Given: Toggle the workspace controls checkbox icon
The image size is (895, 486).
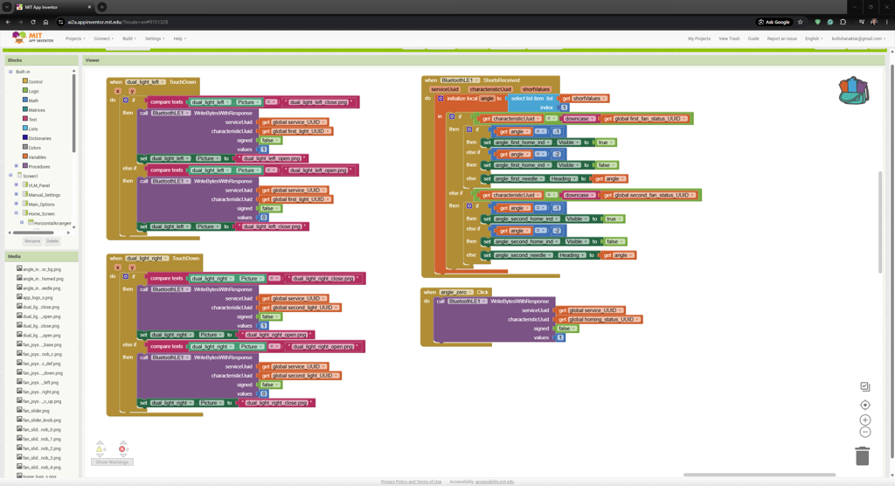Looking at the screenshot, I should [x=864, y=386].
